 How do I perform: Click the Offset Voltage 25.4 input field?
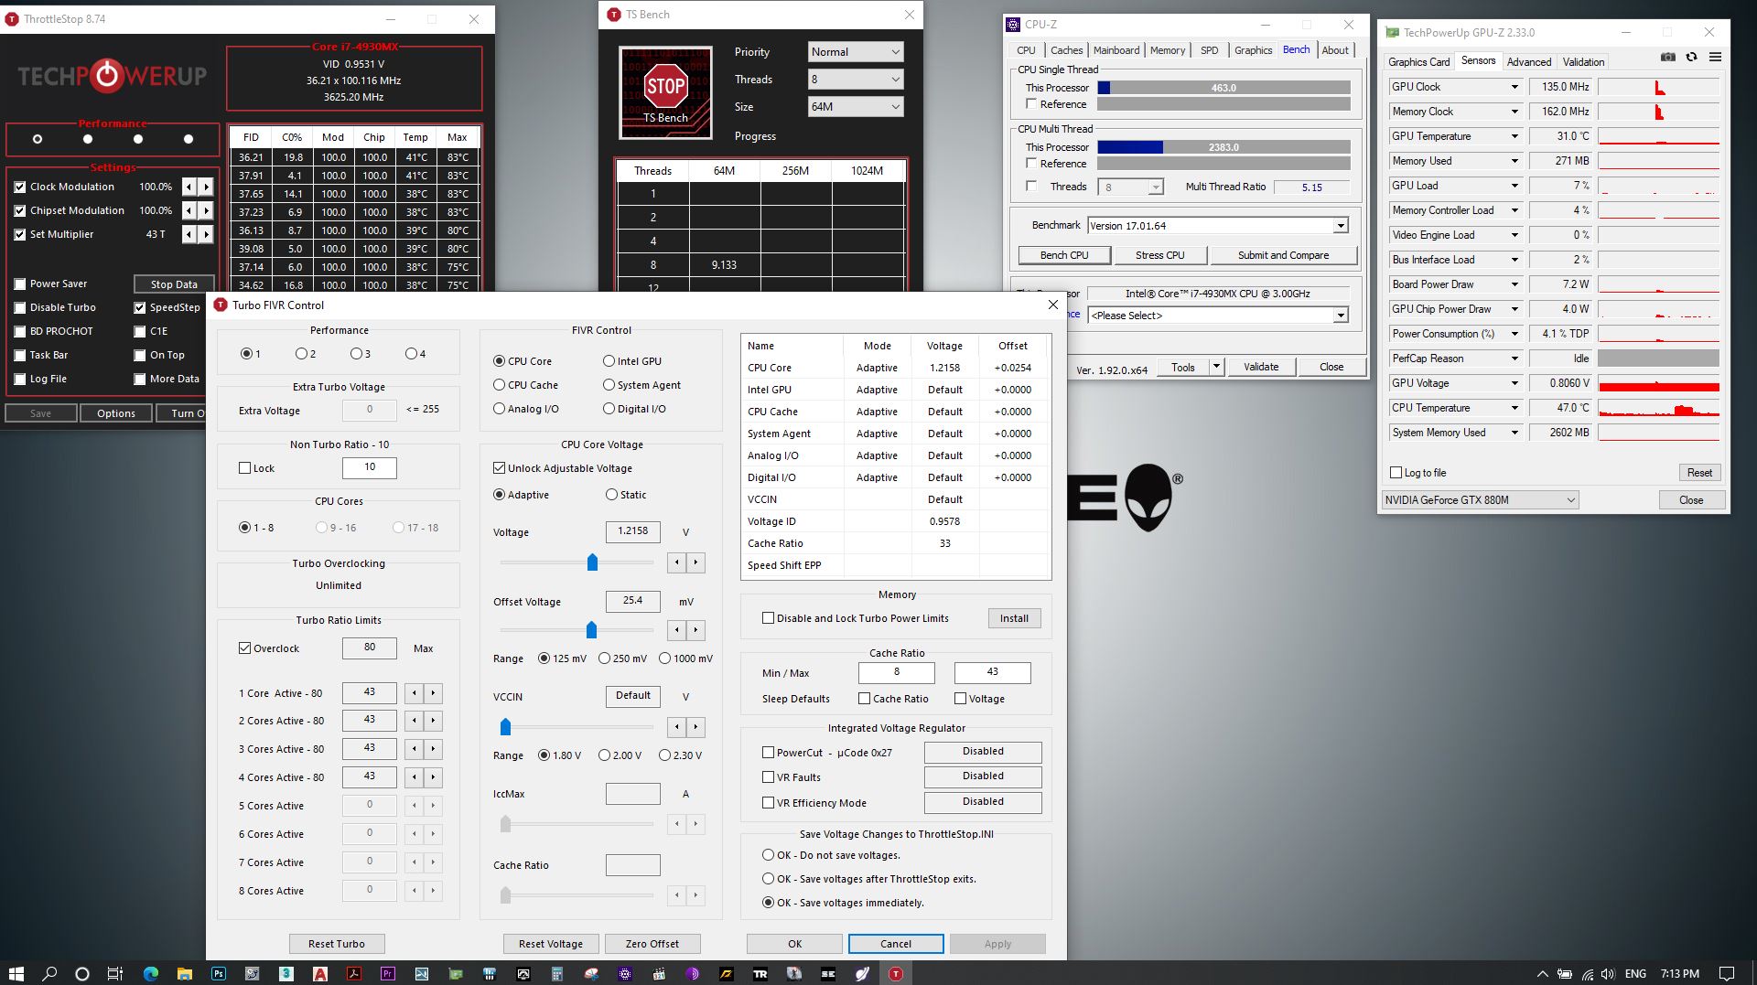(x=632, y=601)
